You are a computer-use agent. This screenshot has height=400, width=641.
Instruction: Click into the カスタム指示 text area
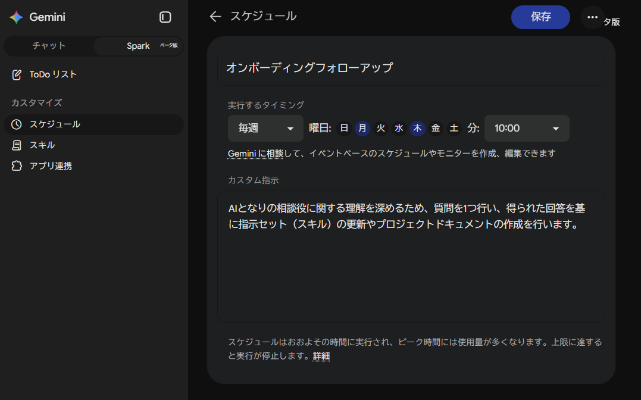click(411, 257)
